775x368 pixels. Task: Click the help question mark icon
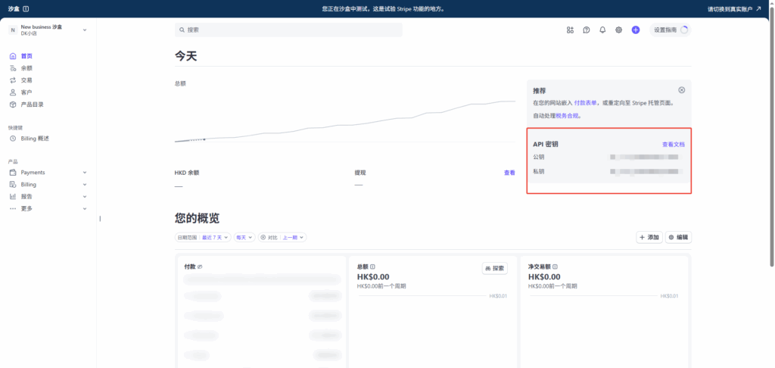[587, 30]
